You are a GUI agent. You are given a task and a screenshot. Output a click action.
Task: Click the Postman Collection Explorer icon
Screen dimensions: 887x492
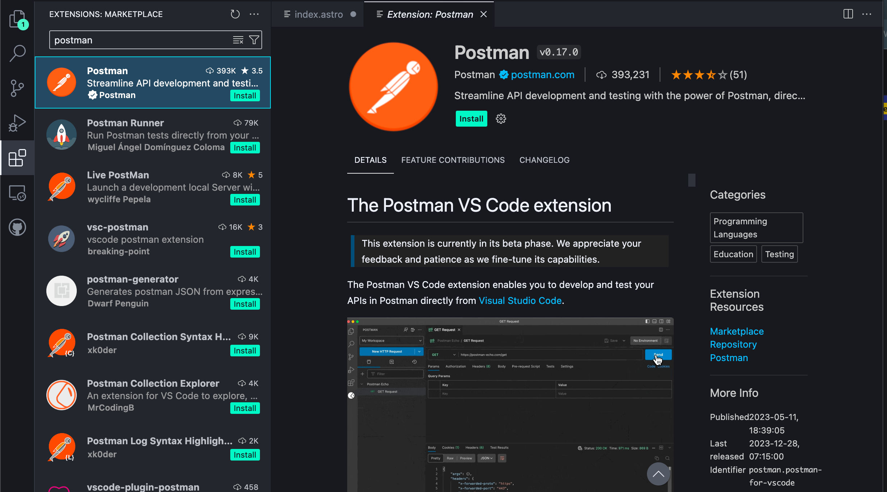pos(61,395)
